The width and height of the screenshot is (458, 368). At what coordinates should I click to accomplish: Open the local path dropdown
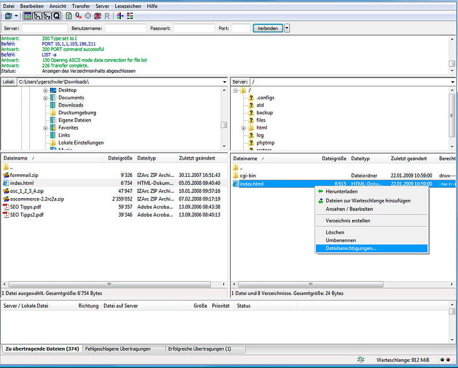(224, 82)
